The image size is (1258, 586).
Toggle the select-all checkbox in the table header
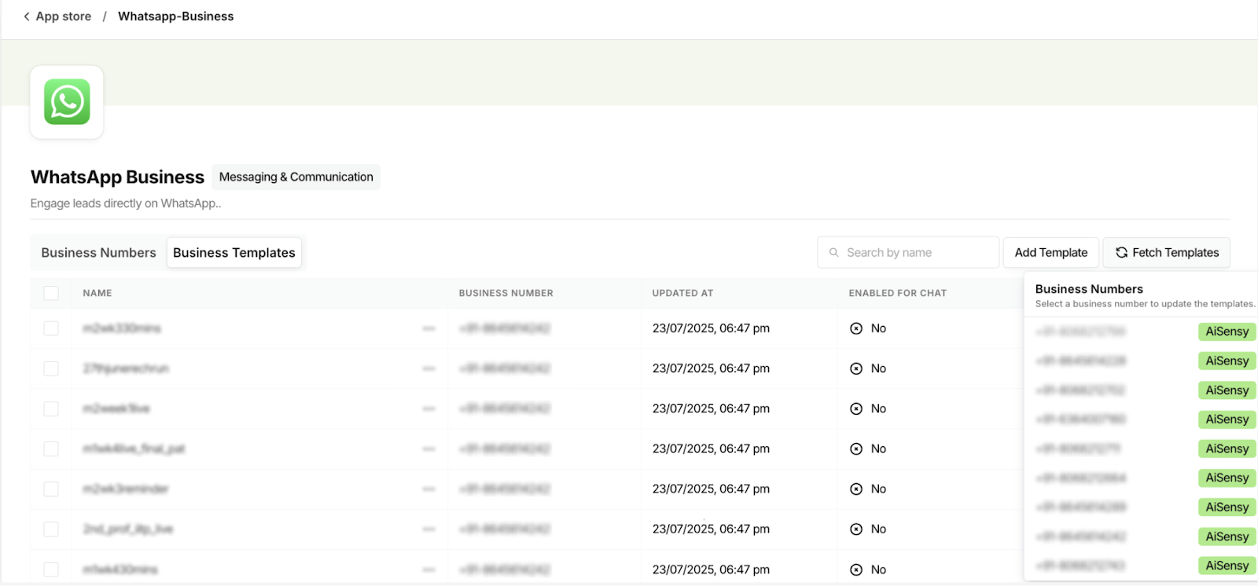click(51, 293)
